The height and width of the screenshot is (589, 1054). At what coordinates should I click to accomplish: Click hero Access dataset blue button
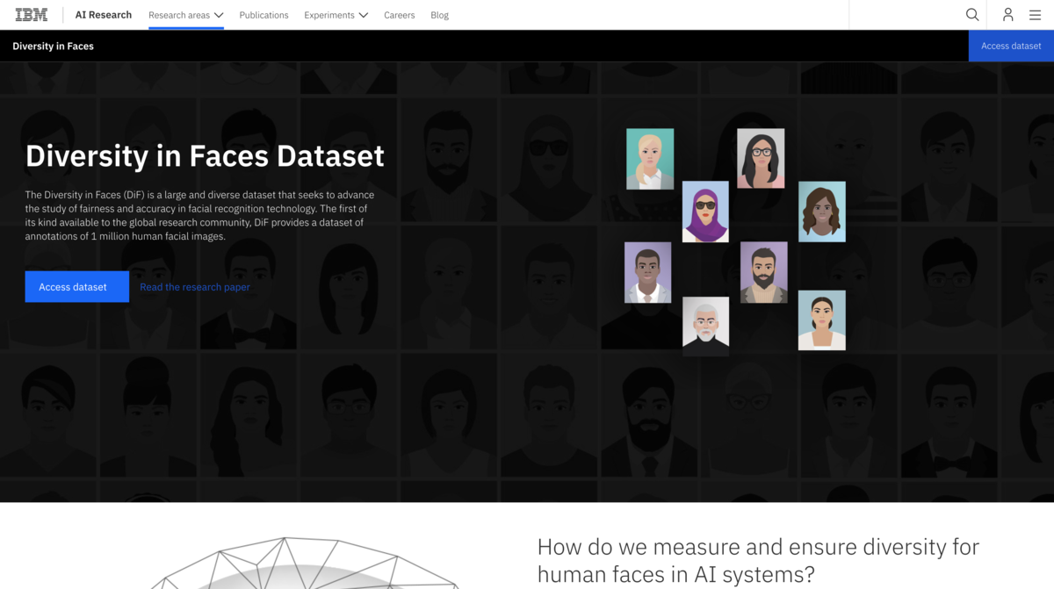(x=76, y=287)
